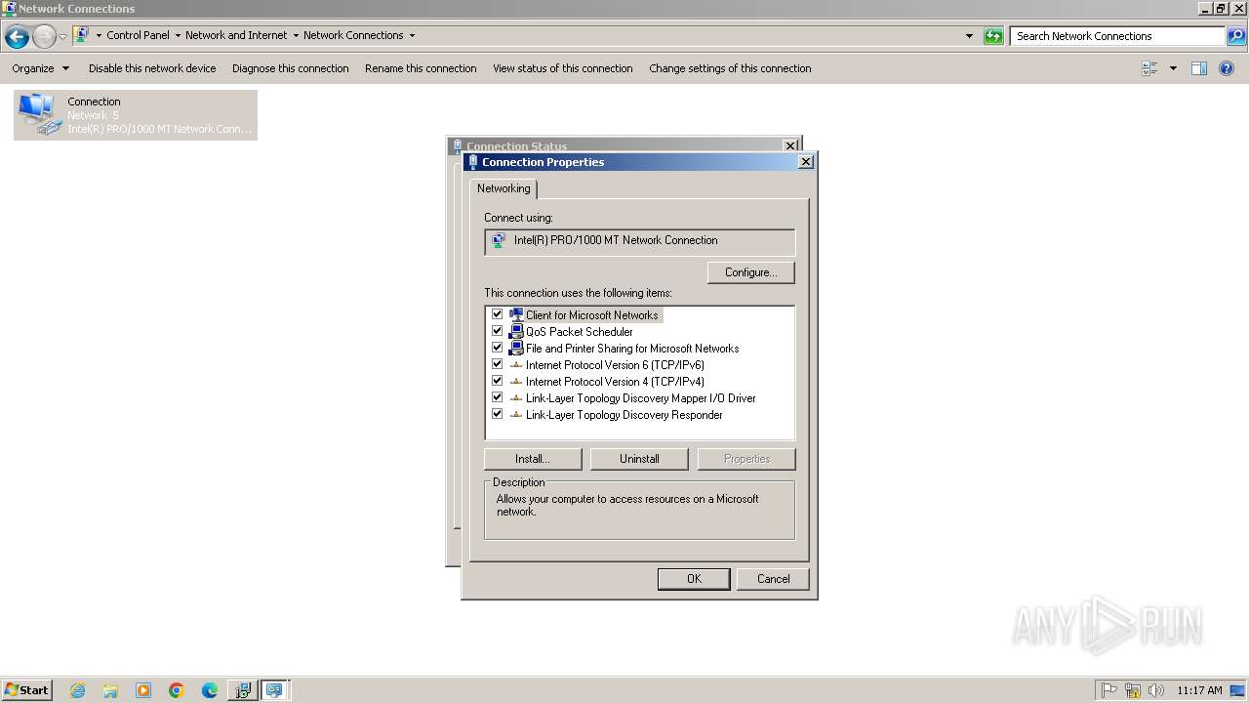Screen dimensions: 1249x703
Task: Click Change settings of this connection
Action: tap(730, 68)
